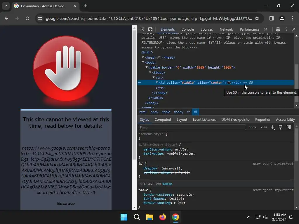Click the styles Filter input field
This screenshot has width=299, height=224.
(192, 127)
